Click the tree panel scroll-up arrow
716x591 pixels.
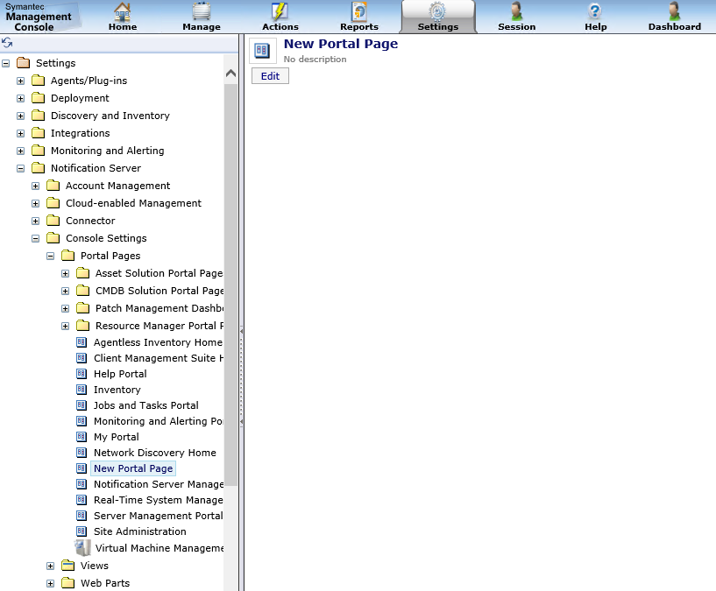click(x=231, y=73)
